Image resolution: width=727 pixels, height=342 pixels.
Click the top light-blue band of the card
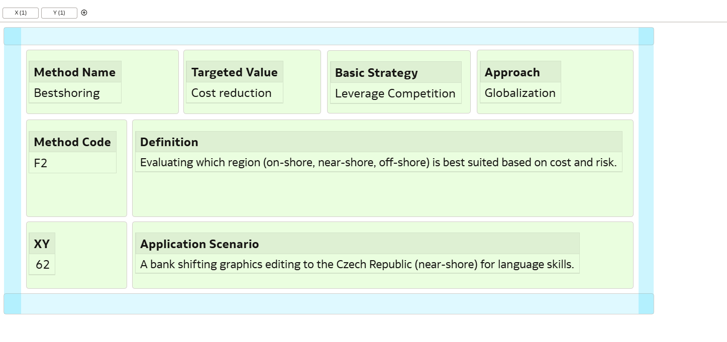330,36
